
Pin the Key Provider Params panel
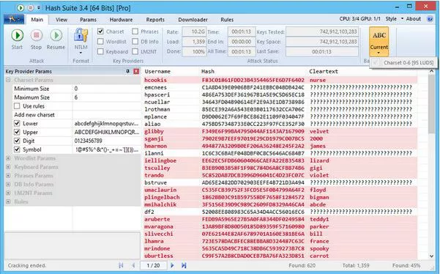coord(127,71)
